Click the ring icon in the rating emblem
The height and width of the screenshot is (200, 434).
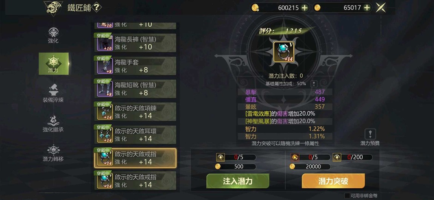click(283, 52)
